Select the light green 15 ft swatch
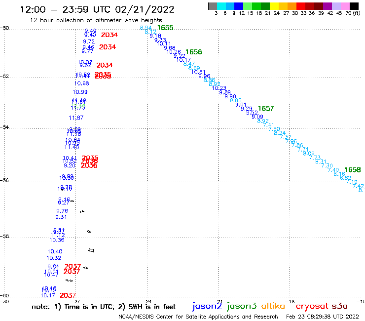This screenshot has width=365, height=321. coord(248,6)
